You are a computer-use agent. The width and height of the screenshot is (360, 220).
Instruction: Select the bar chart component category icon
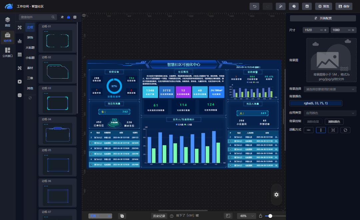(20, 41)
